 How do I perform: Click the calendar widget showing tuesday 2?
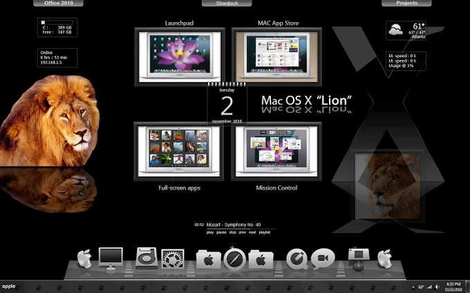coord(227,104)
